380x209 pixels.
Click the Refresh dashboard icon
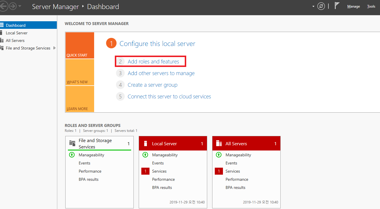(x=321, y=6)
